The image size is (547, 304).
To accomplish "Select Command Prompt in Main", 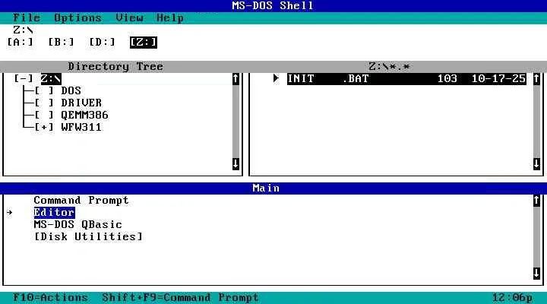I will click(x=81, y=201).
